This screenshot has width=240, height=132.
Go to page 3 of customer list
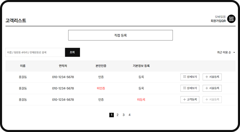click(123, 115)
